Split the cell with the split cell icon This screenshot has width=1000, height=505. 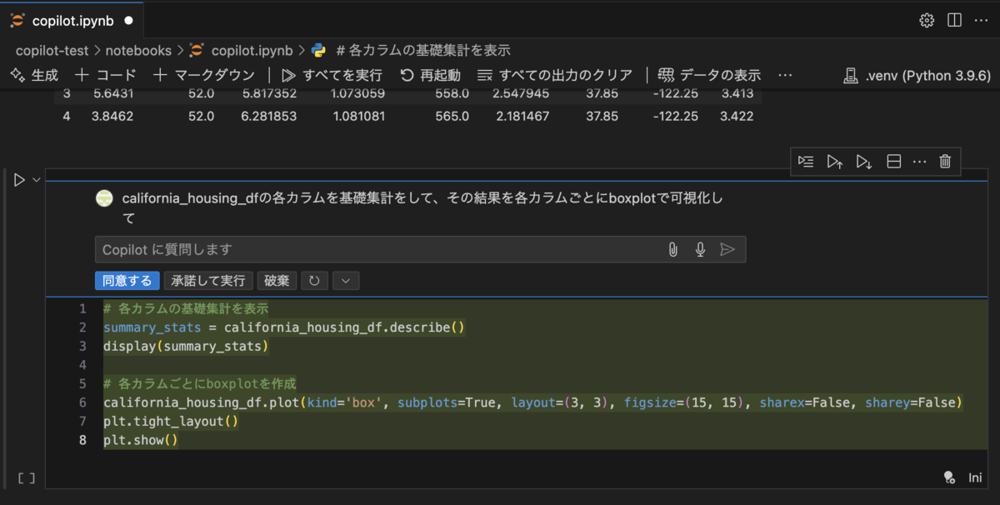893,162
